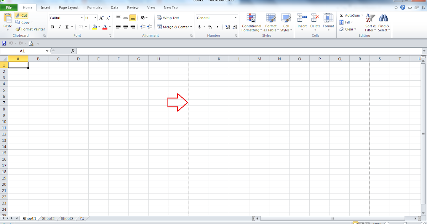Click the Find & Select binoculars
This screenshot has width=427, height=224.
tap(384, 18)
